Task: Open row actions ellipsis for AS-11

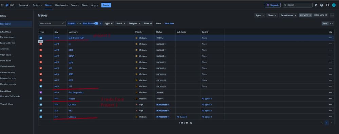Action: pos(331,92)
